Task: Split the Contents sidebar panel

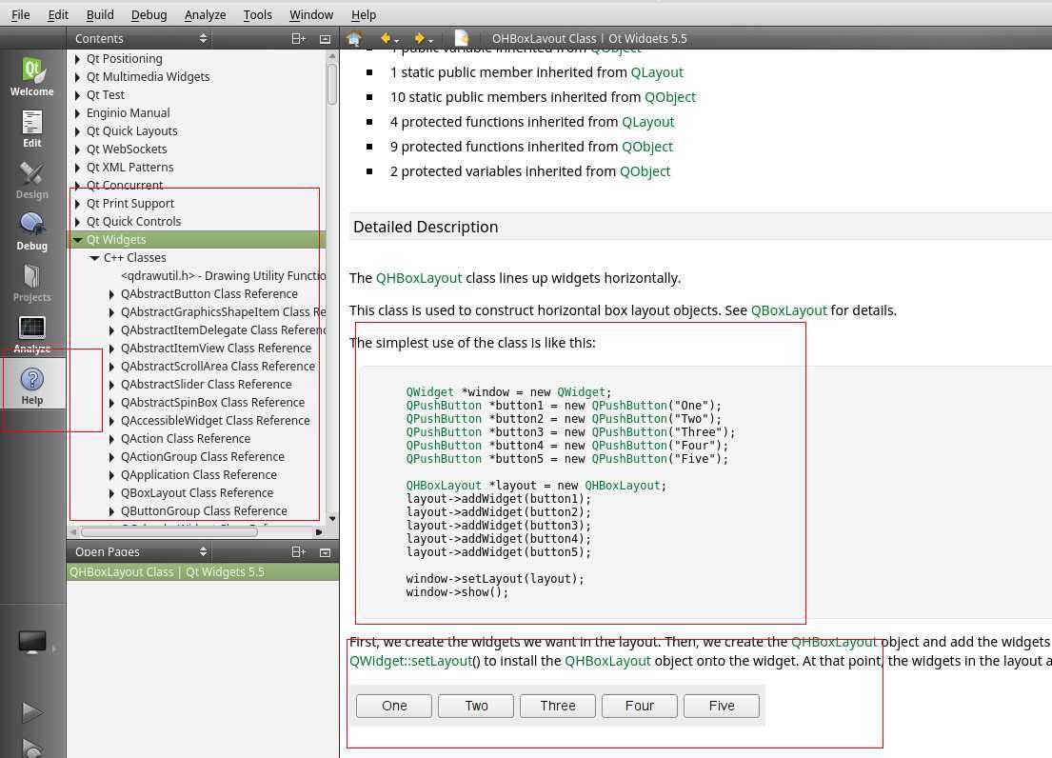Action: coord(299,39)
